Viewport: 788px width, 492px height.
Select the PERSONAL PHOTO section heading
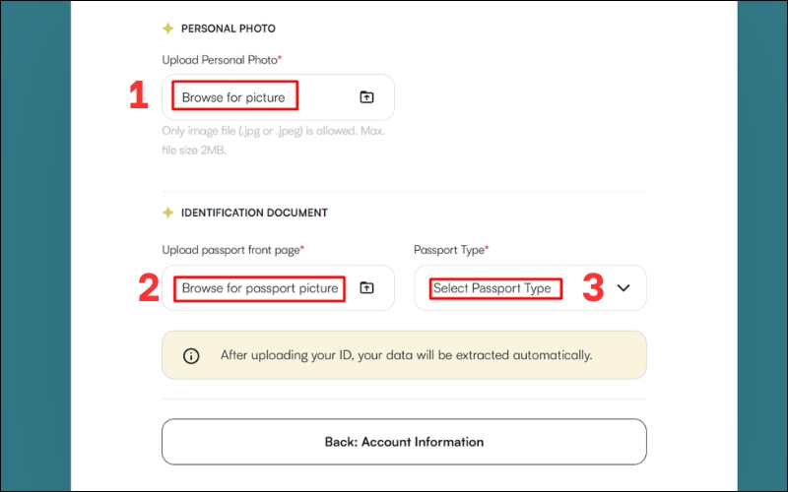pyautogui.click(x=229, y=29)
